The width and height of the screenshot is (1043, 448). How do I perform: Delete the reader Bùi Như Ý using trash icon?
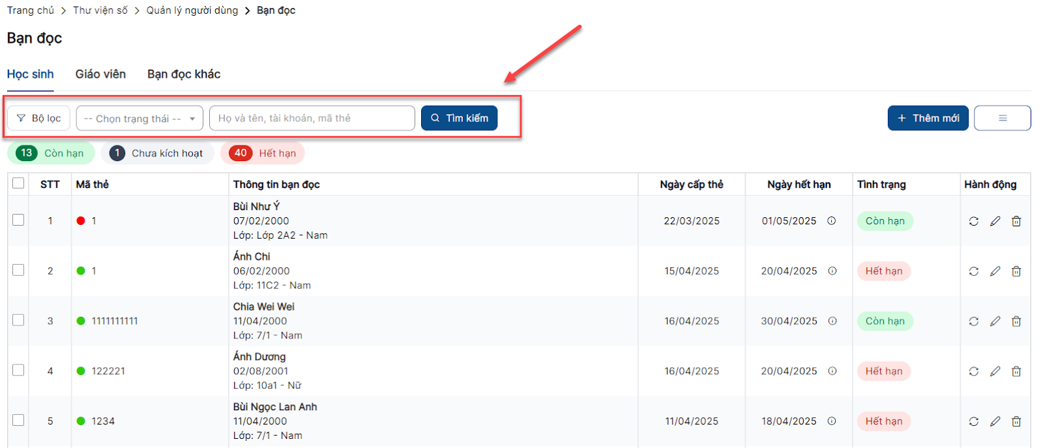coord(1016,221)
